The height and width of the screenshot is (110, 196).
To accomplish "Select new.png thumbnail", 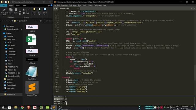I will tap(32, 51).
